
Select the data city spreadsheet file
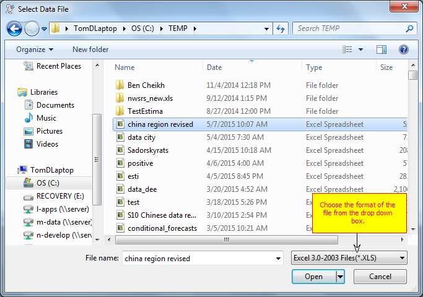(x=141, y=137)
